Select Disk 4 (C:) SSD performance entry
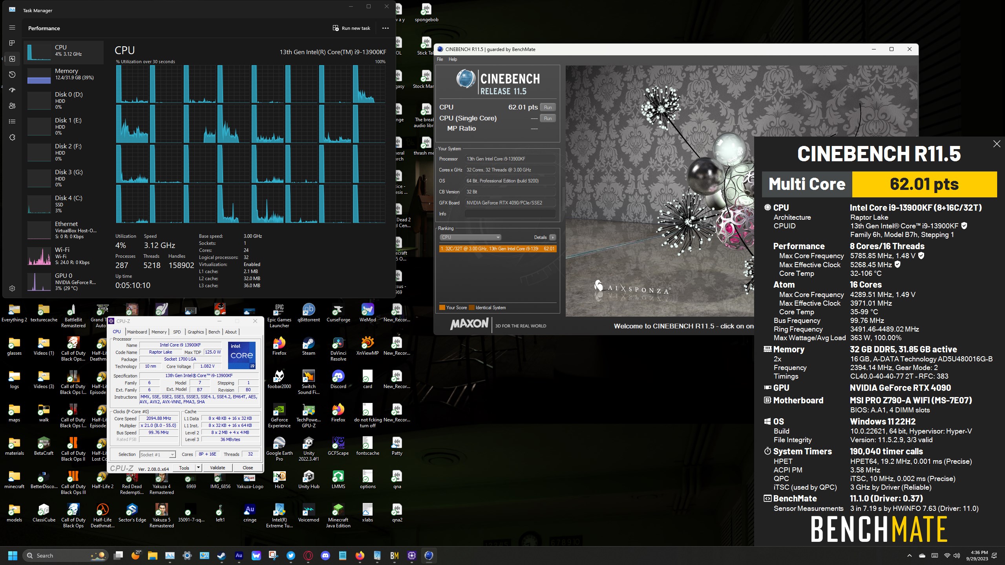1005x565 pixels. pos(64,204)
